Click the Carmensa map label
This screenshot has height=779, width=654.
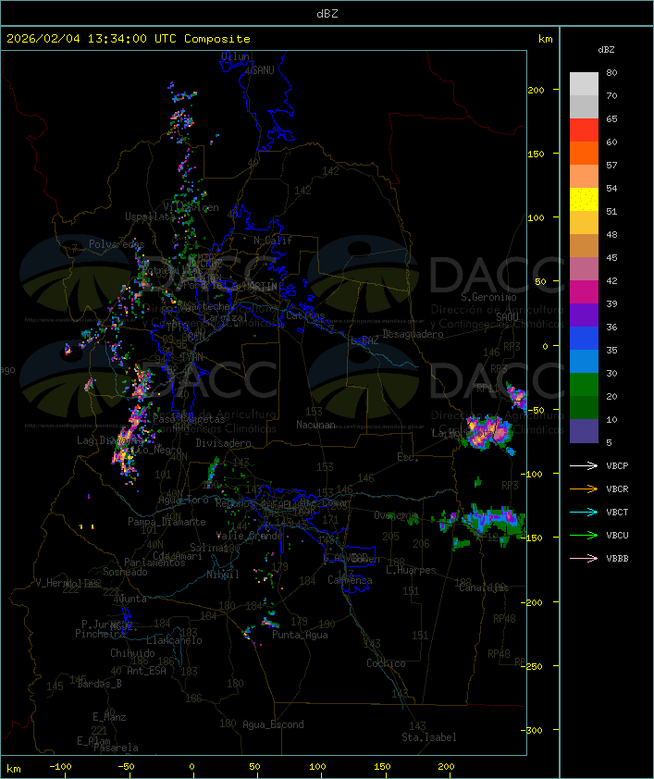(350, 580)
